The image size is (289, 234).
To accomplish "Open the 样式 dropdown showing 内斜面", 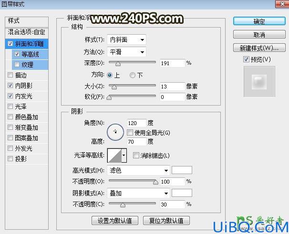I will click(126, 39).
